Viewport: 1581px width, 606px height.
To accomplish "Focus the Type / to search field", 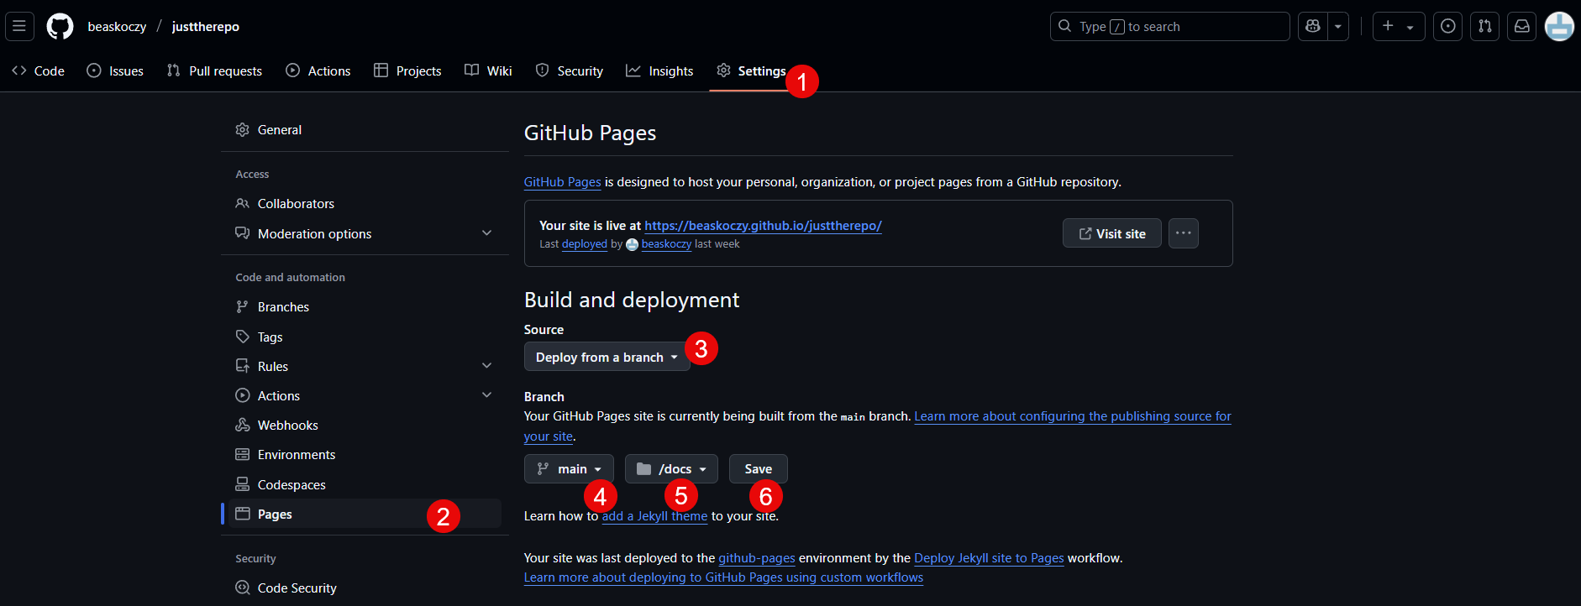I will click(1169, 27).
